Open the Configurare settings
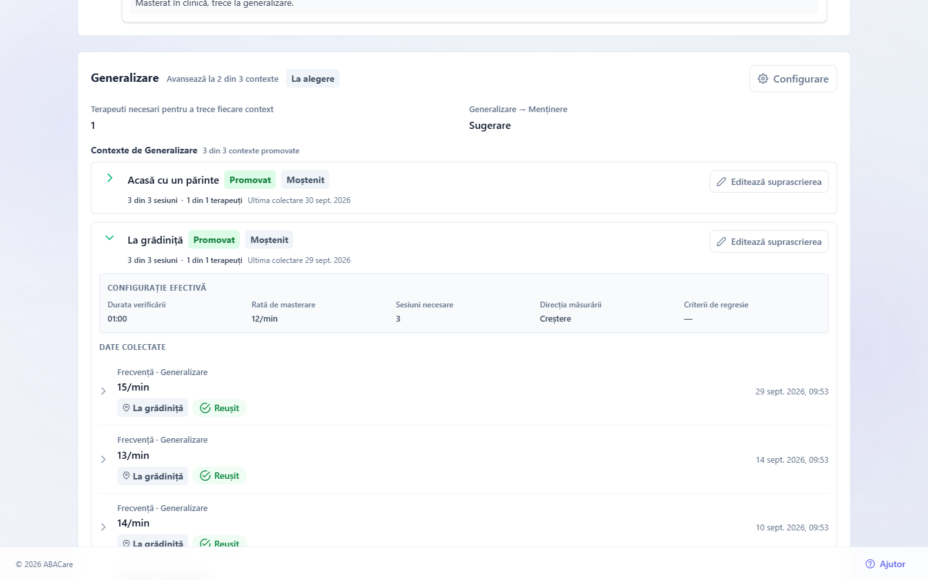928x580 pixels. coord(793,79)
